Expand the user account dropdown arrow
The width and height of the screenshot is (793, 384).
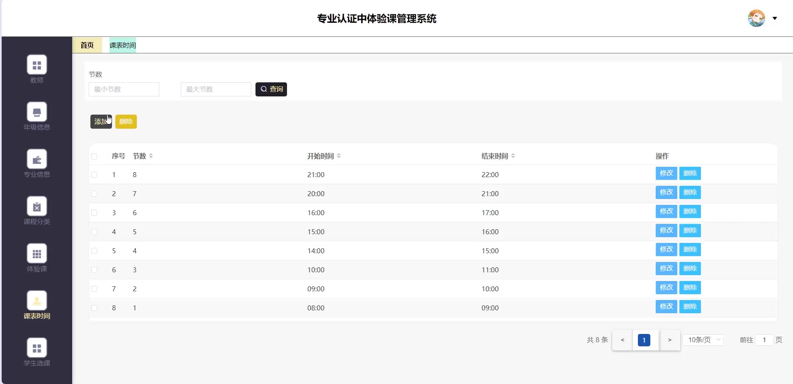pos(775,18)
